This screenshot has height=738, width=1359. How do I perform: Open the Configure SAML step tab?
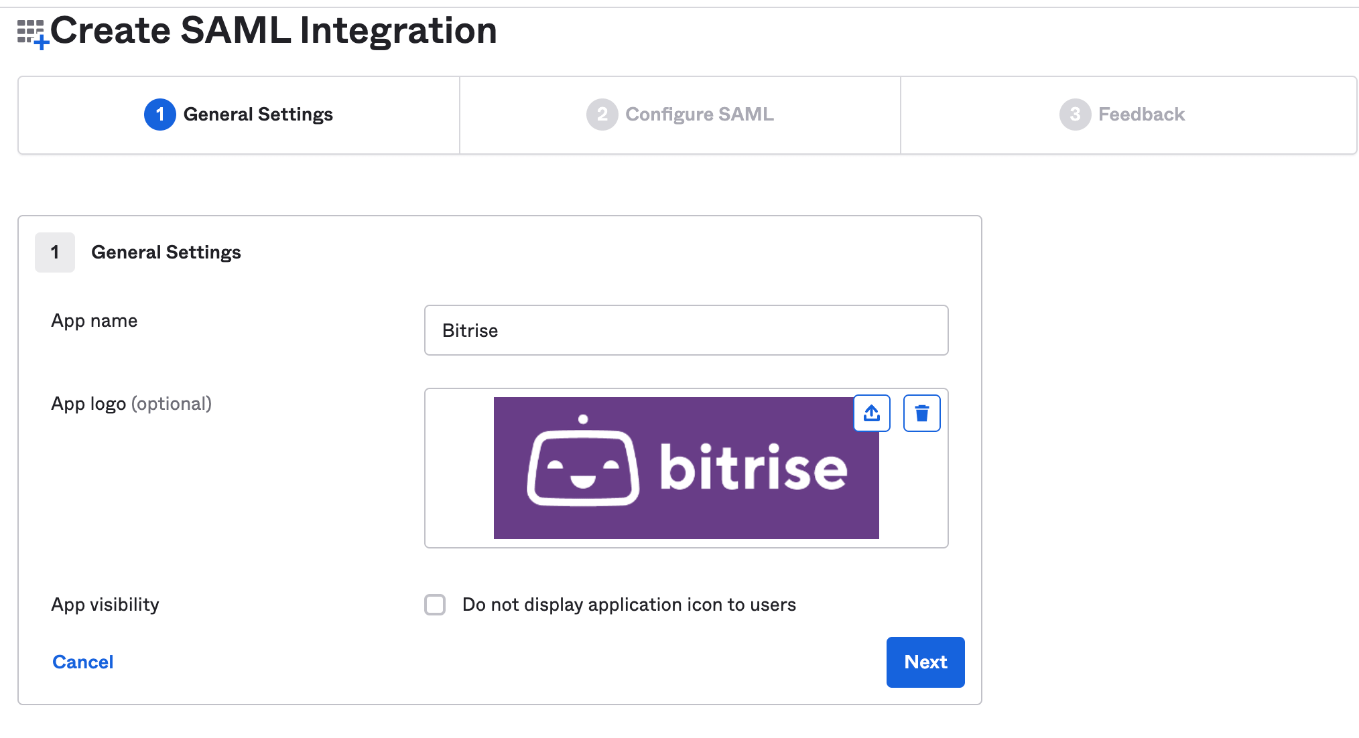tap(699, 115)
